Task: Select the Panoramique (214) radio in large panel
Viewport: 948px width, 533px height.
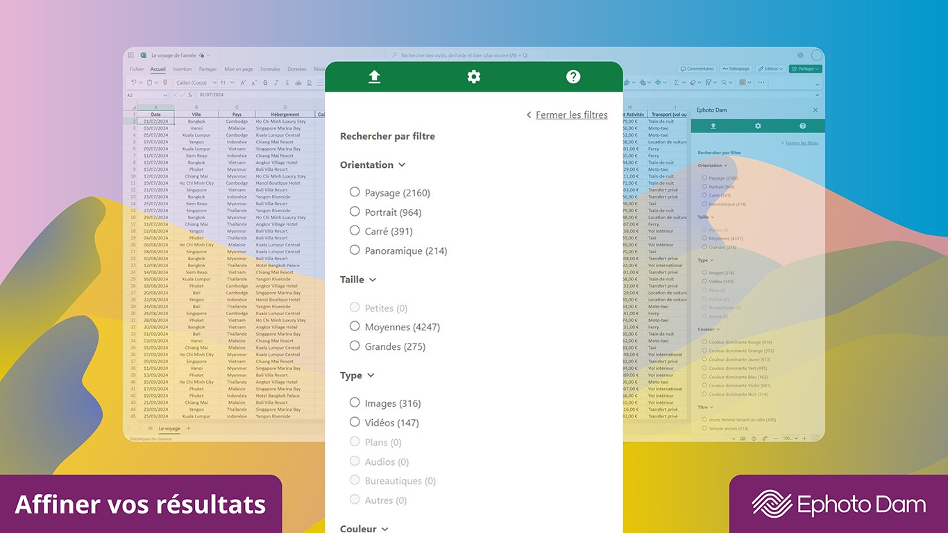Action: point(355,250)
